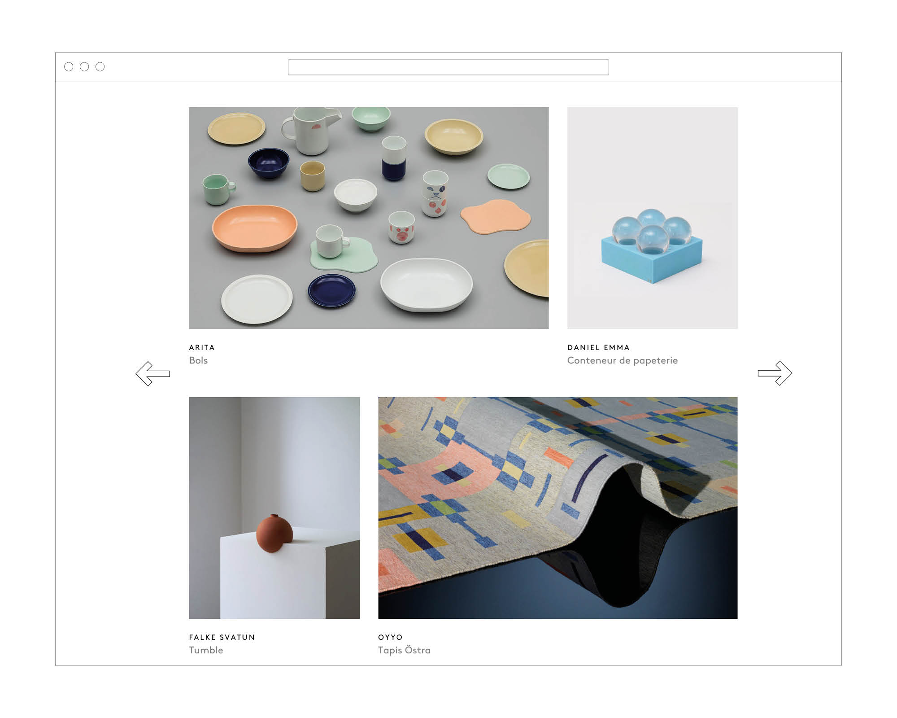Open the blue stationery container image
The width and height of the screenshot is (897, 718).
coord(653,218)
